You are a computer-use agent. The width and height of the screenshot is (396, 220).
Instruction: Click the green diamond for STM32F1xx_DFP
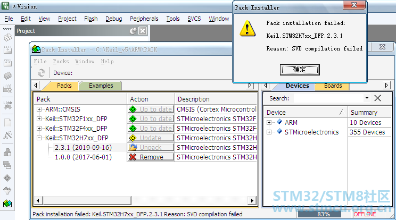(133, 119)
